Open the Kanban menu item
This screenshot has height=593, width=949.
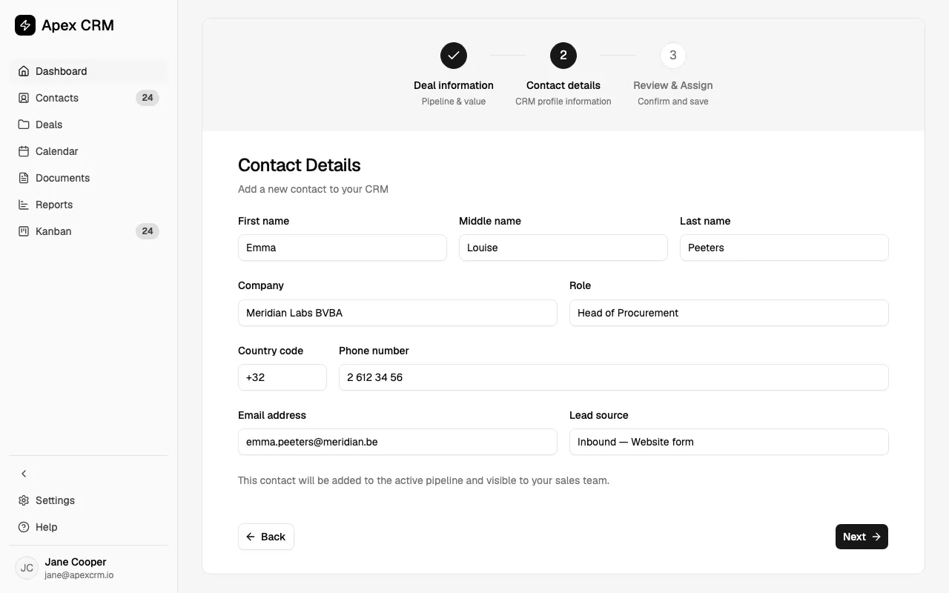pyautogui.click(x=89, y=231)
